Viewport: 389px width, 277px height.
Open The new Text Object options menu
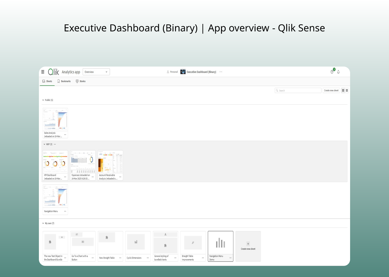[x=65, y=258]
